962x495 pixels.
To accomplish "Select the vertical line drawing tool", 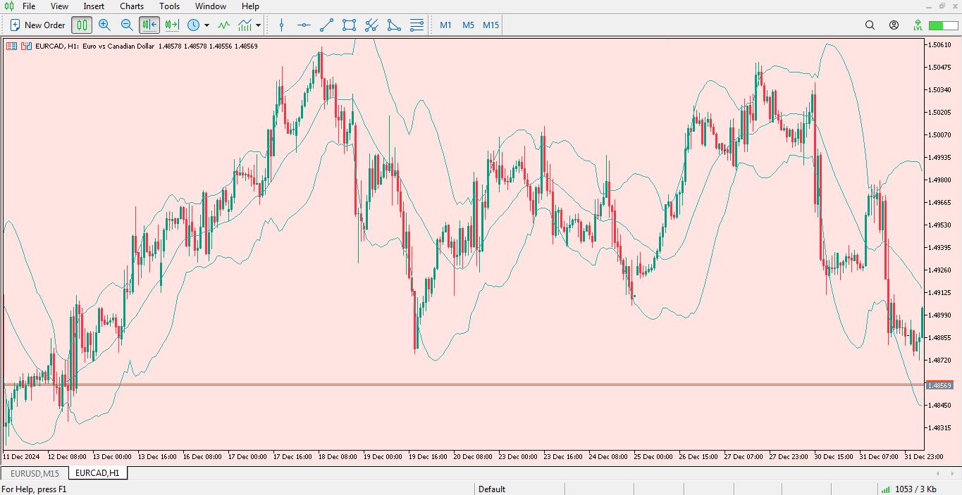I will [x=282, y=25].
